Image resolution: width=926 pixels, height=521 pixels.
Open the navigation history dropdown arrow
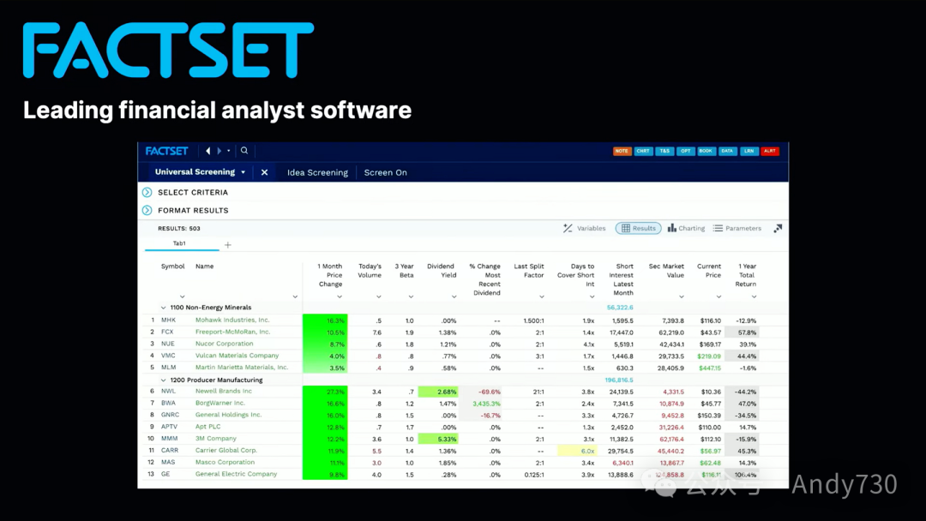[229, 151]
